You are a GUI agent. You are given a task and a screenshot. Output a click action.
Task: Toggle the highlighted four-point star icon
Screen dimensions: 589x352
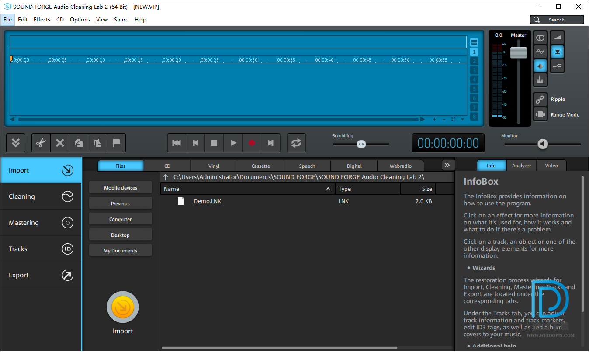[x=540, y=66]
